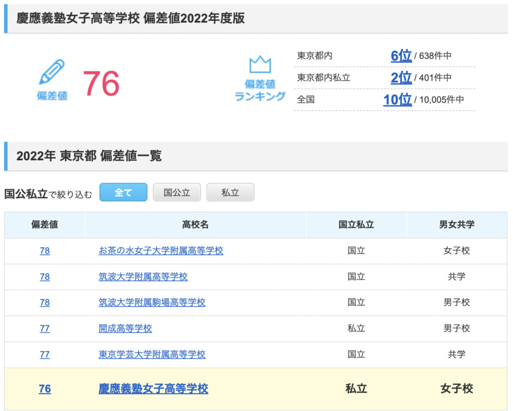Click / 401件中 count text
513x411 pixels.
point(433,78)
